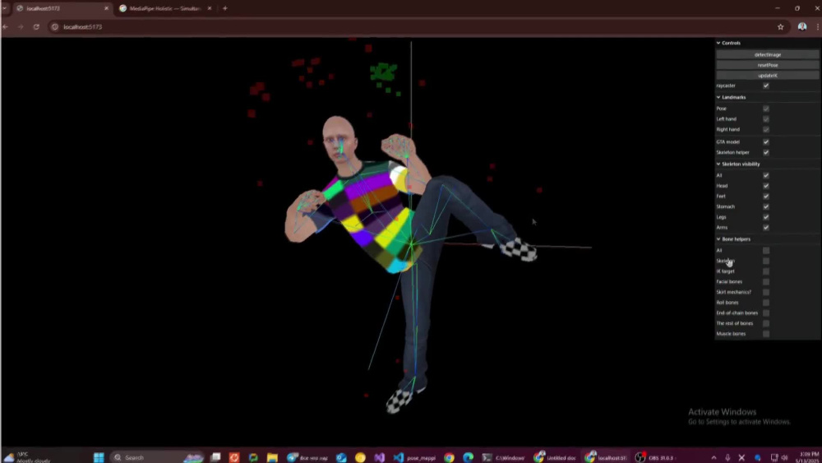Toggle Right hand landmarks checkbox

tap(766, 129)
